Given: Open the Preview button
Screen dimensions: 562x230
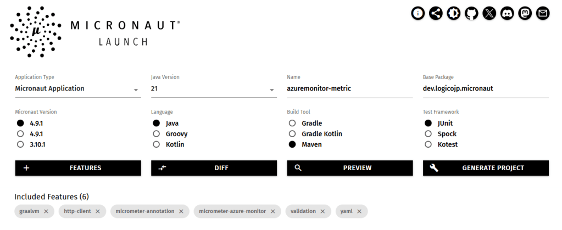Looking at the screenshot, I should pos(349,168).
